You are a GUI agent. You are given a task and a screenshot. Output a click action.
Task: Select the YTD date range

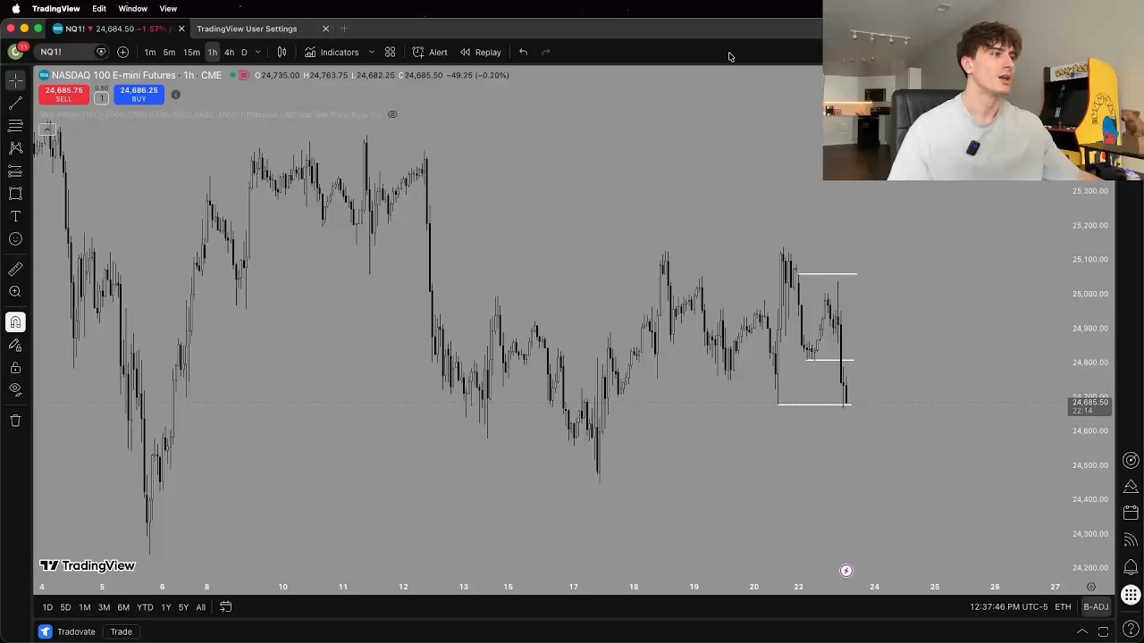[x=145, y=607]
